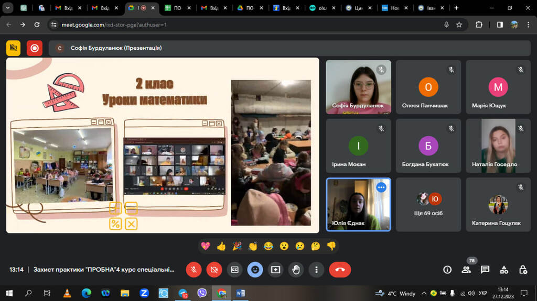Open host controls lock icon
This screenshot has height=301, width=537.
pyautogui.click(x=523, y=270)
